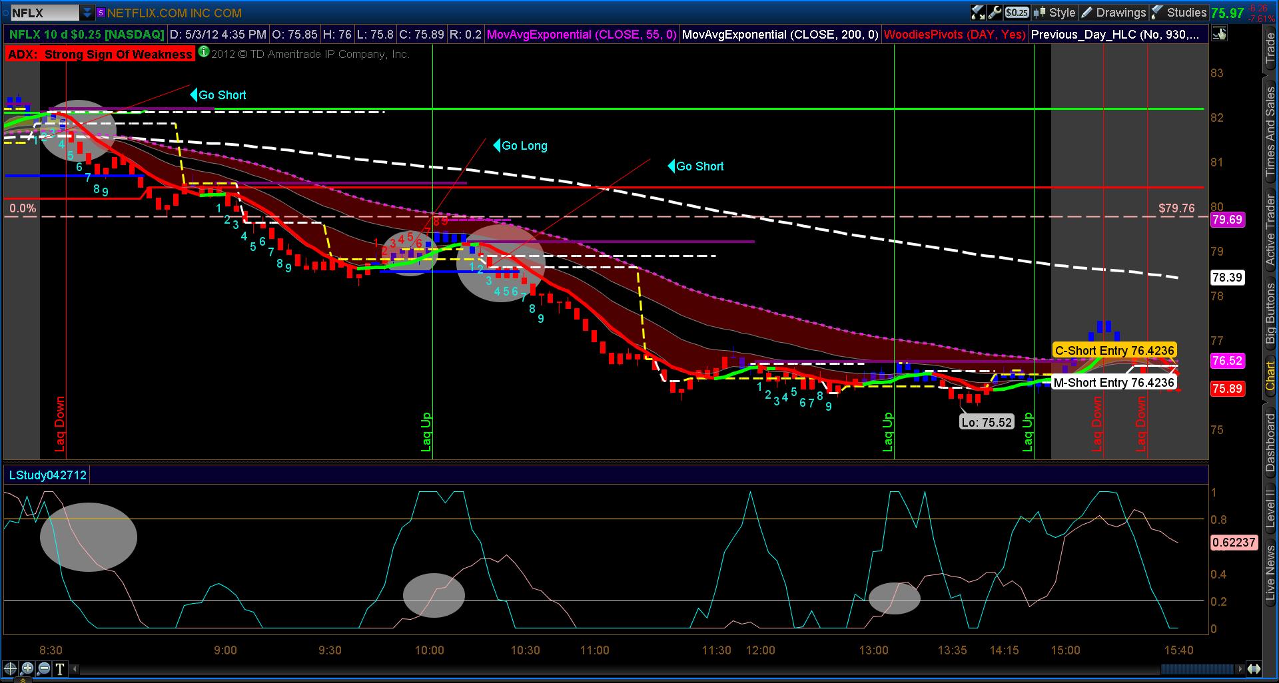Switch to the Dashboard side tab
Screen dimensions: 1279x683
tap(1270, 441)
